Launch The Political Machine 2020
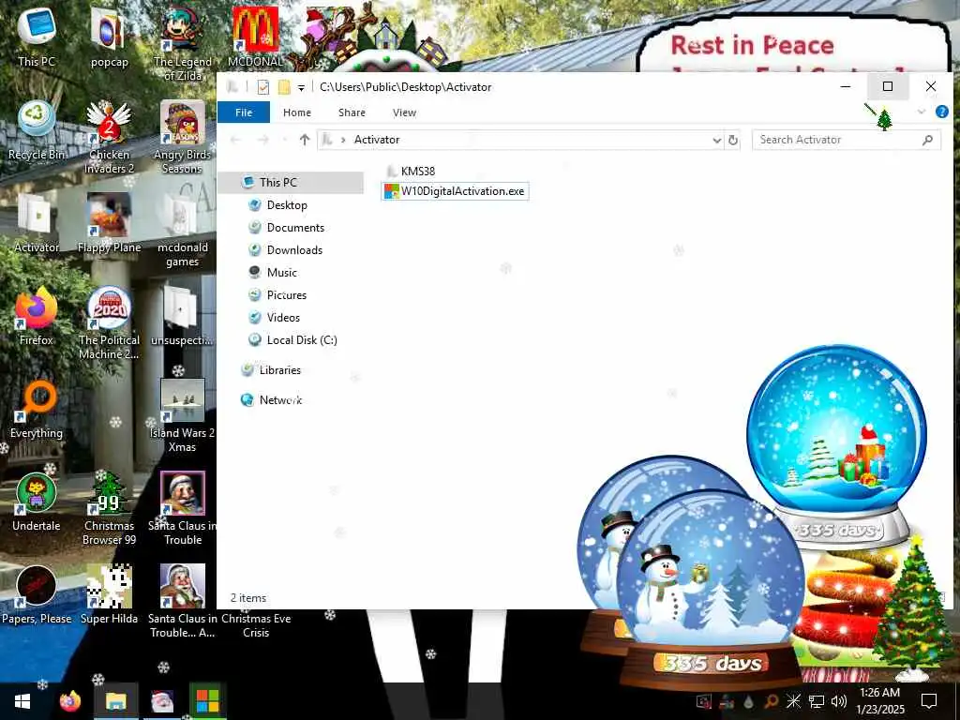Screen dimensions: 960x720 click(x=109, y=322)
